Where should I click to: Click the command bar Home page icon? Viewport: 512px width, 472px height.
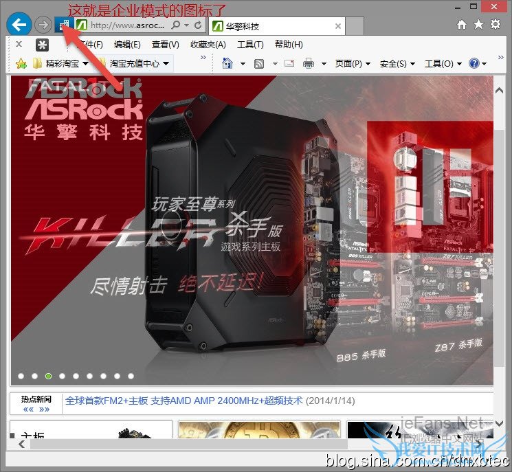(227, 63)
